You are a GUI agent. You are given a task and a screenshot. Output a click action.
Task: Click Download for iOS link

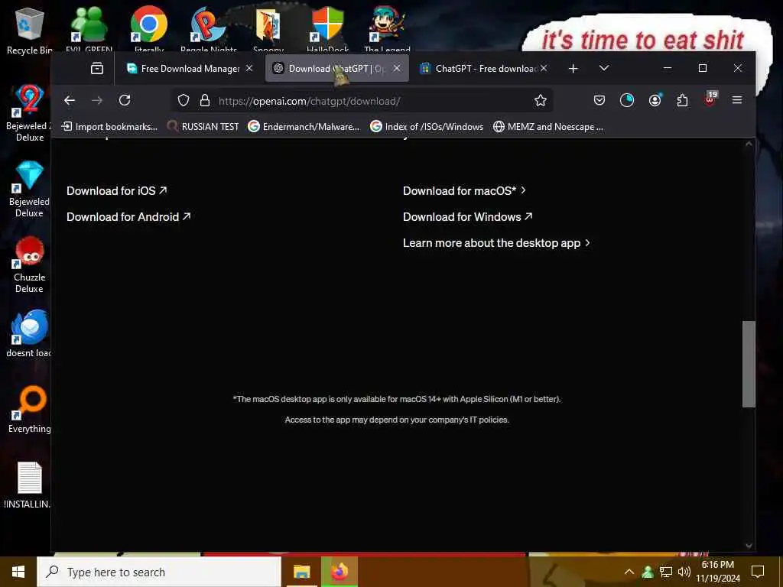(116, 190)
